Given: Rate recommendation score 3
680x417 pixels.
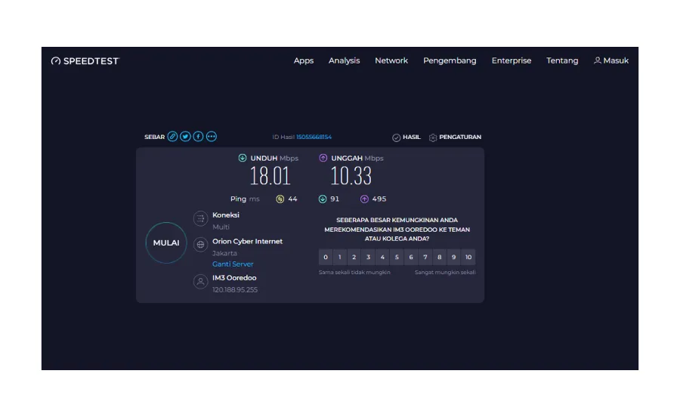Looking at the screenshot, I should pos(368,257).
